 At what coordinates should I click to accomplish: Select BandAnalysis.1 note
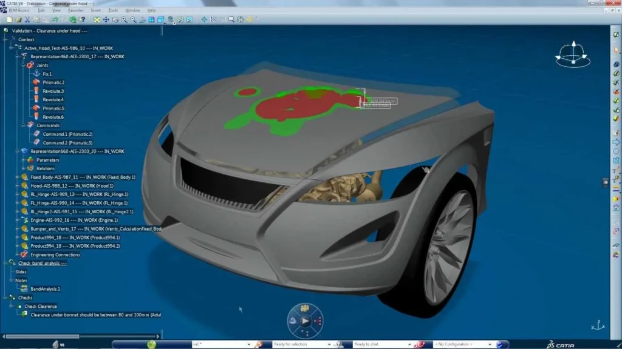pyautogui.click(x=45, y=289)
